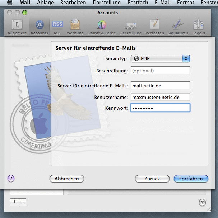Select the Accounts preferences icon
The image size is (218, 218).
pyautogui.click(x=40, y=27)
